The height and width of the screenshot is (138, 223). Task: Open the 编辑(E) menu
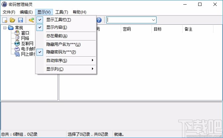pyautogui.click(x=26, y=12)
